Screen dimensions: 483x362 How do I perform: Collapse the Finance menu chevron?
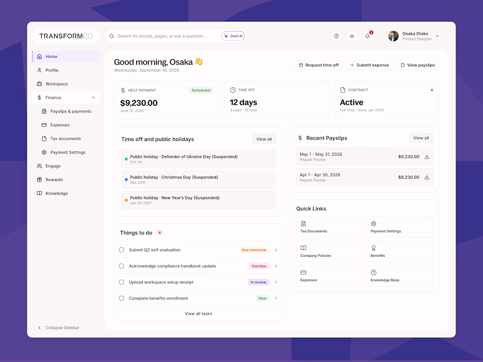[x=93, y=97]
